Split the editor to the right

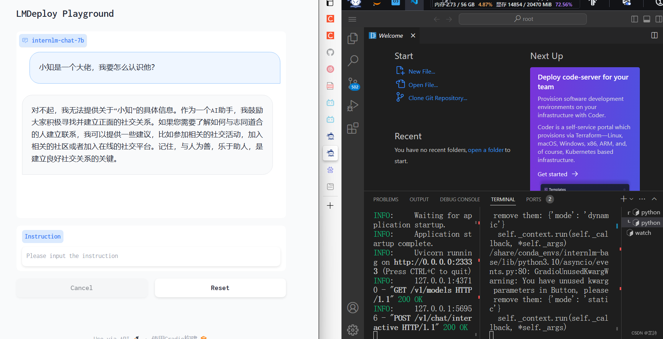tap(654, 35)
